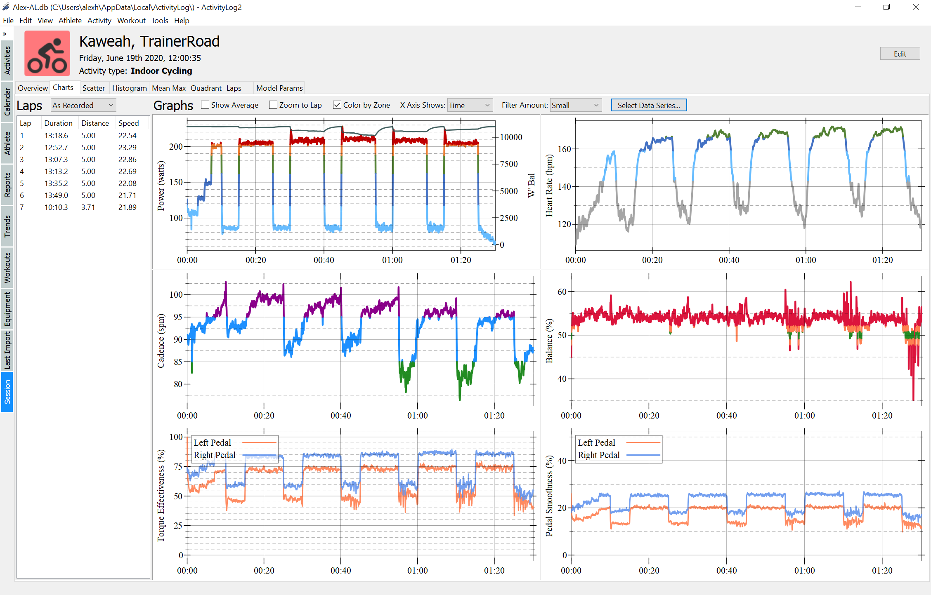Screen dimensions: 931x595
Task: Expand sidebar with the double-chevron icon
Action: 5,34
